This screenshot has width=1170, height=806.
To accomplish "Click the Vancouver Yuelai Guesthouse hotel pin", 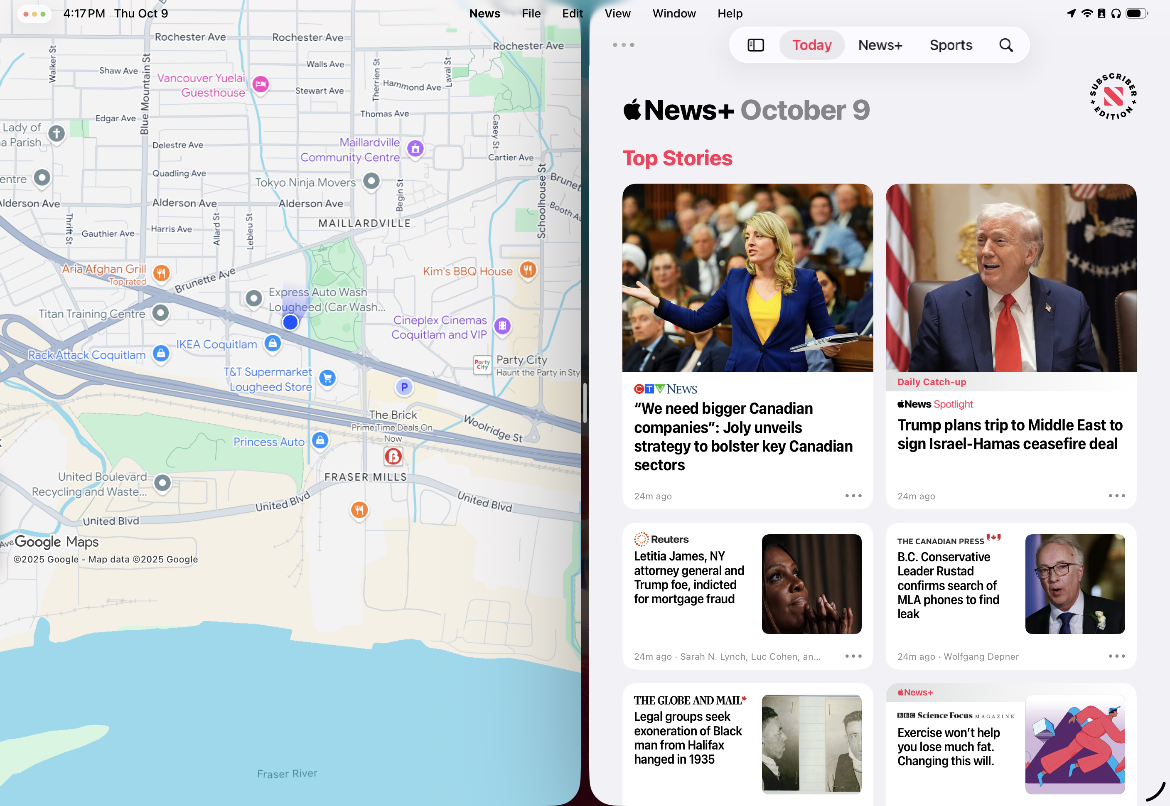I will 261,84.
